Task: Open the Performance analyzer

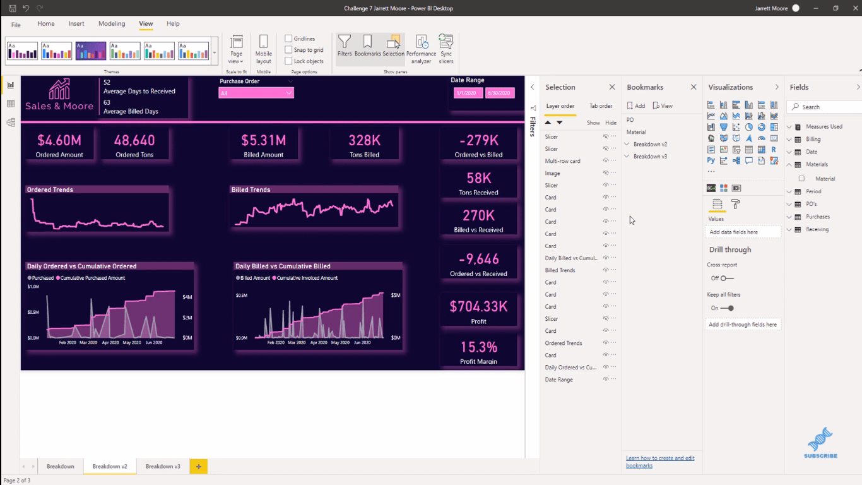Action: [x=421, y=48]
